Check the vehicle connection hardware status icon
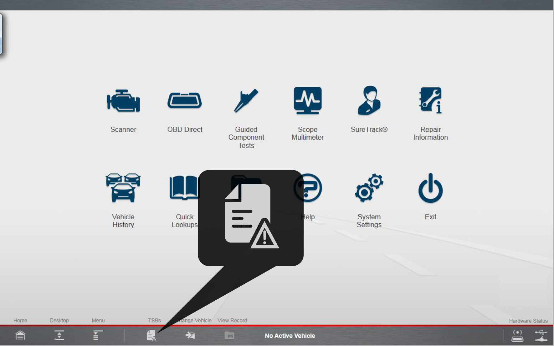This screenshot has height=346, width=554. pyautogui.click(x=517, y=336)
